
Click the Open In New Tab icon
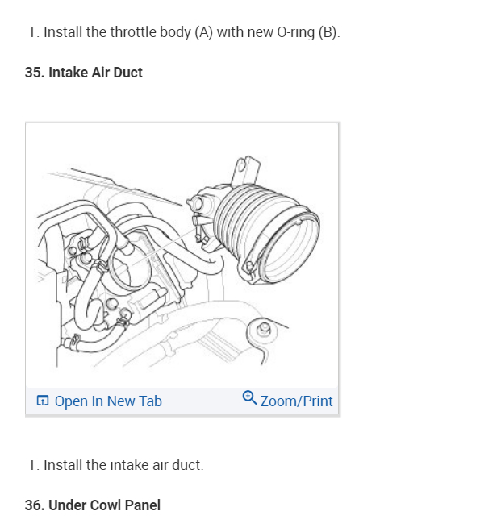pyautogui.click(x=43, y=401)
